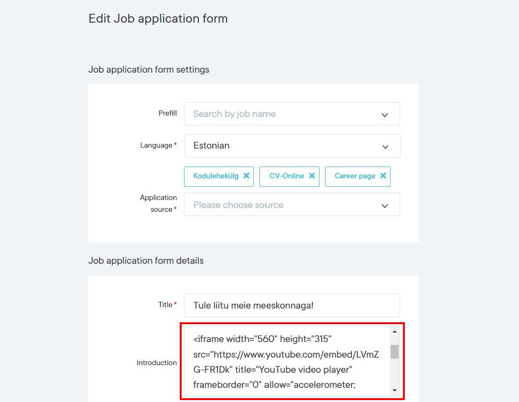Viewport: 519px width, 402px height.
Task: Expand the 'Please choose source' dropdown
Action: [283, 205]
